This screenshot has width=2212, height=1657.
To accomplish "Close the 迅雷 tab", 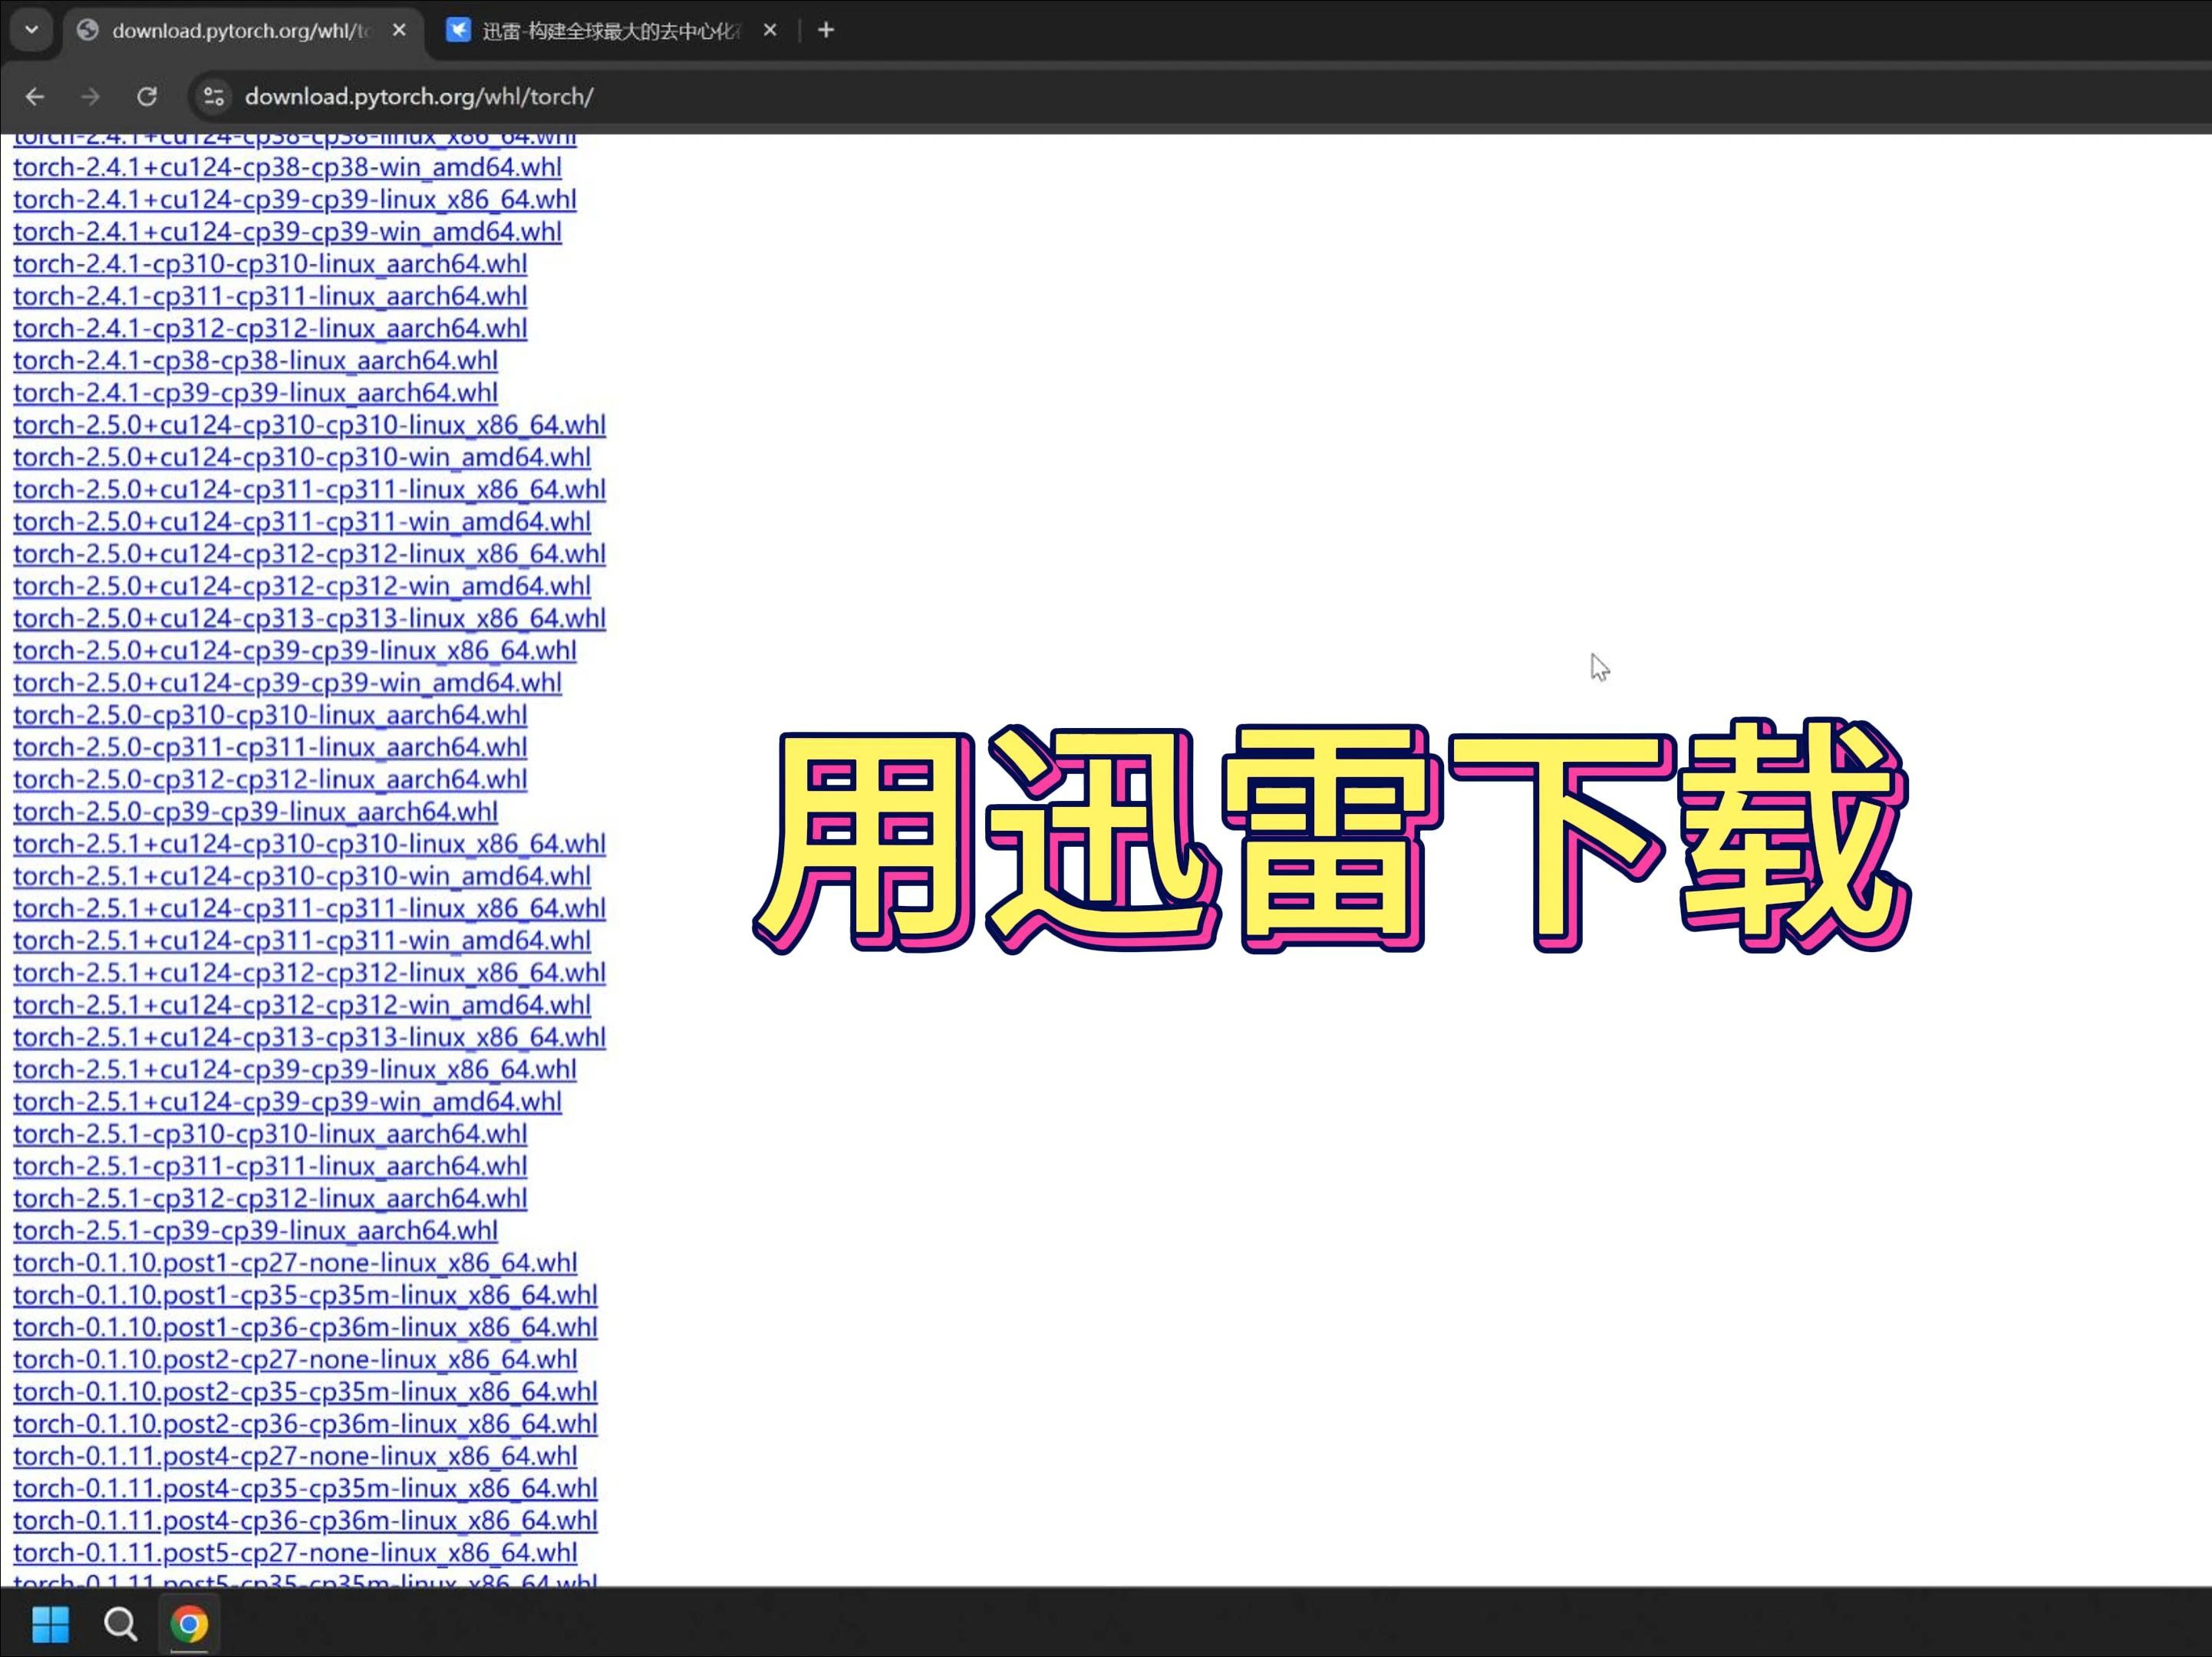I will 769,30.
